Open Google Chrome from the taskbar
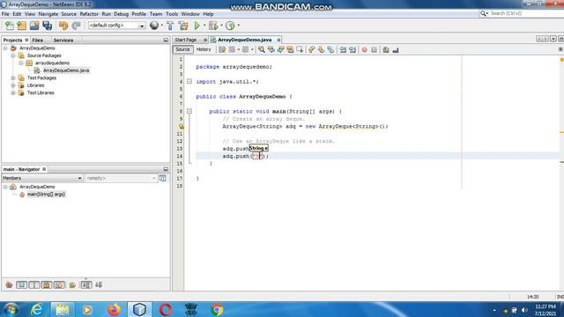This screenshot has height=317, width=564. [x=217, y=309]
